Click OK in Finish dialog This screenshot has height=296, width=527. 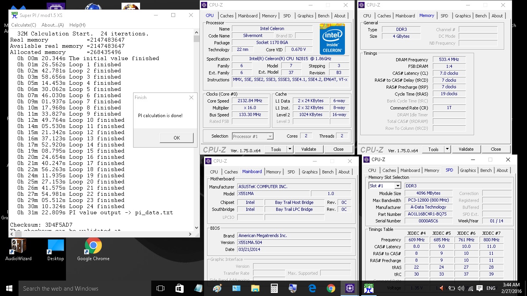(177, 138)
